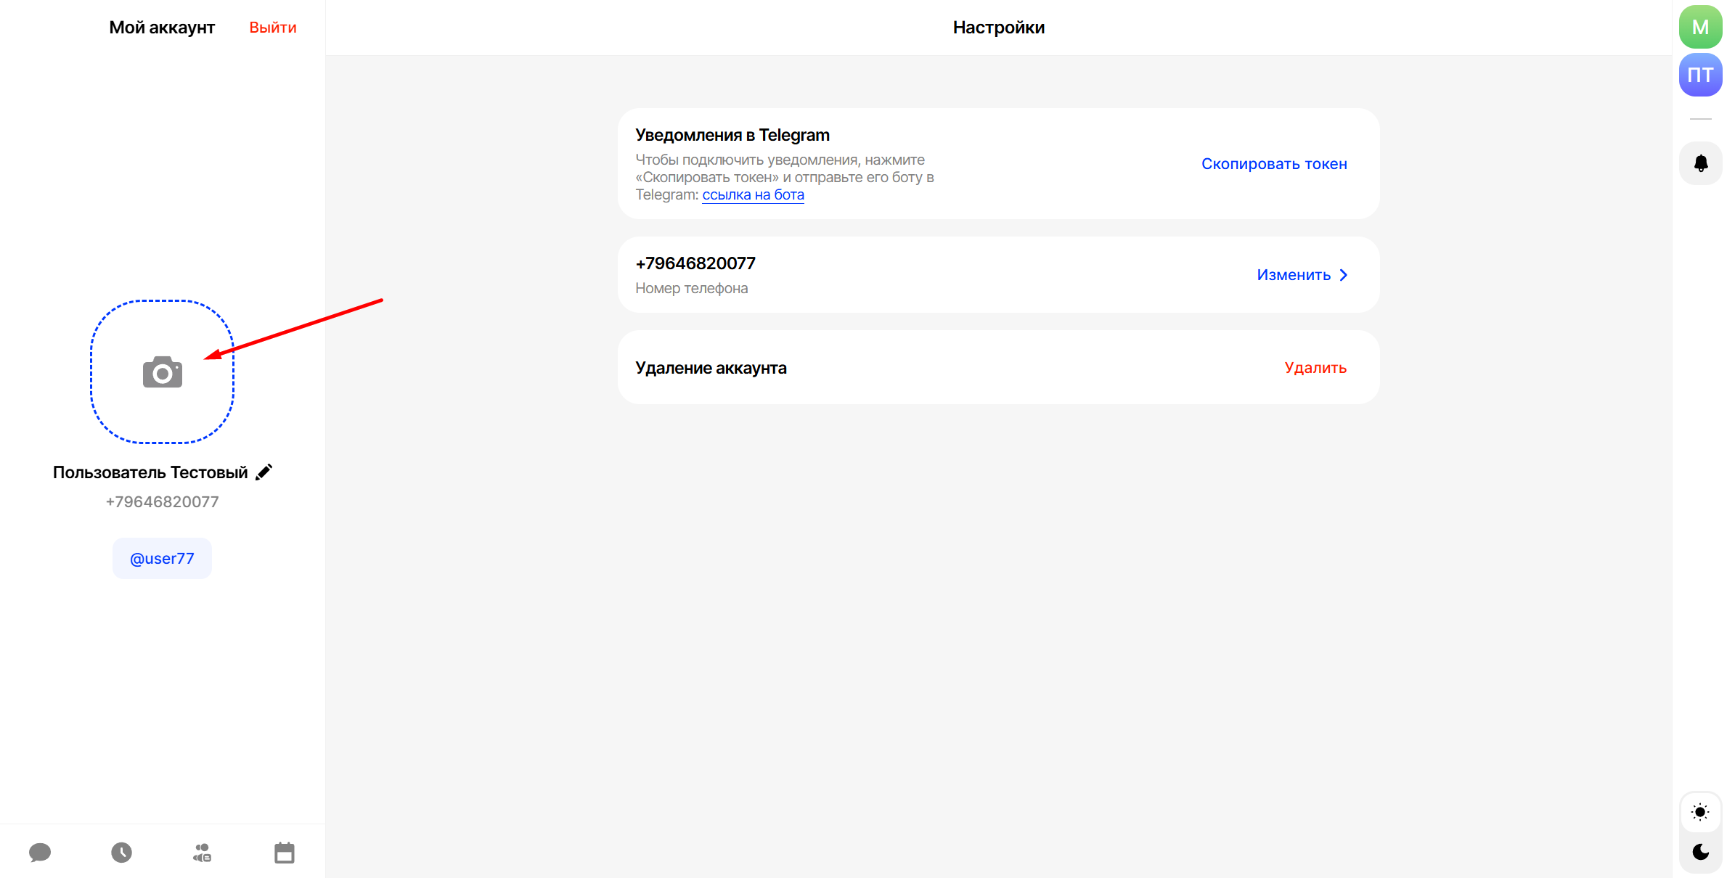Select the purple ПТ workspace avatar
Image resolution: width=1727 pixels, height=878 pixels.
pos(1700,75)
